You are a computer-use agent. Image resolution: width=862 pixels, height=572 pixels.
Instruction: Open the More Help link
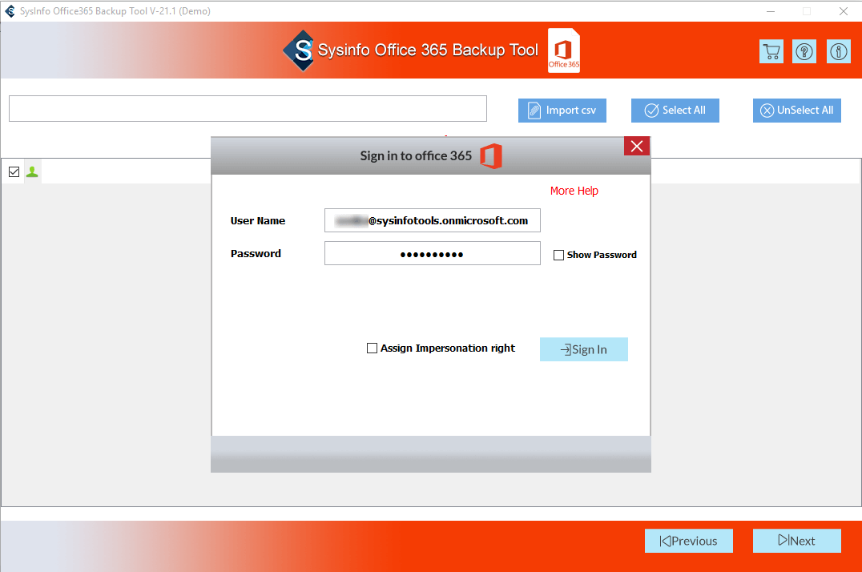574,191
